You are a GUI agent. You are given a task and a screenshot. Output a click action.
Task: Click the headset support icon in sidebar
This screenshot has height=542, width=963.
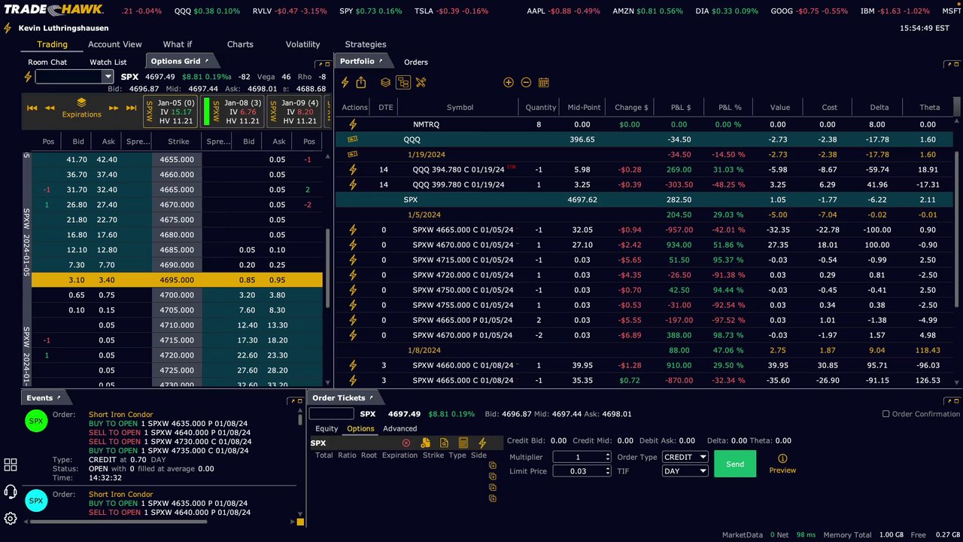(11, 492)
